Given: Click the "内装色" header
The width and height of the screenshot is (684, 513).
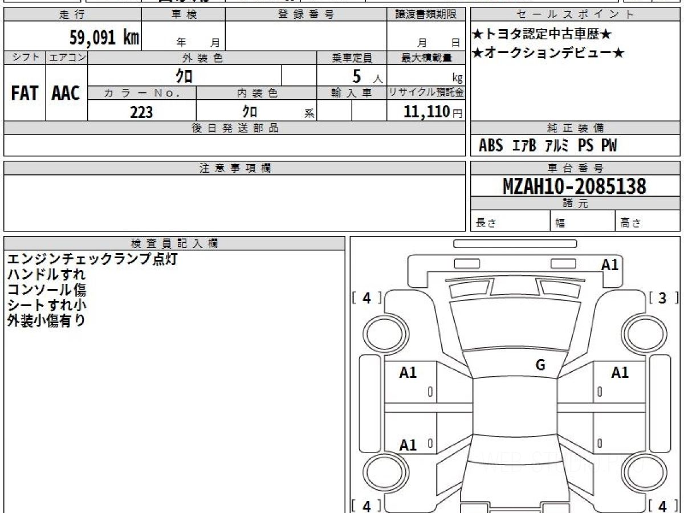Looking at the screenshot, I should [256, 93].
